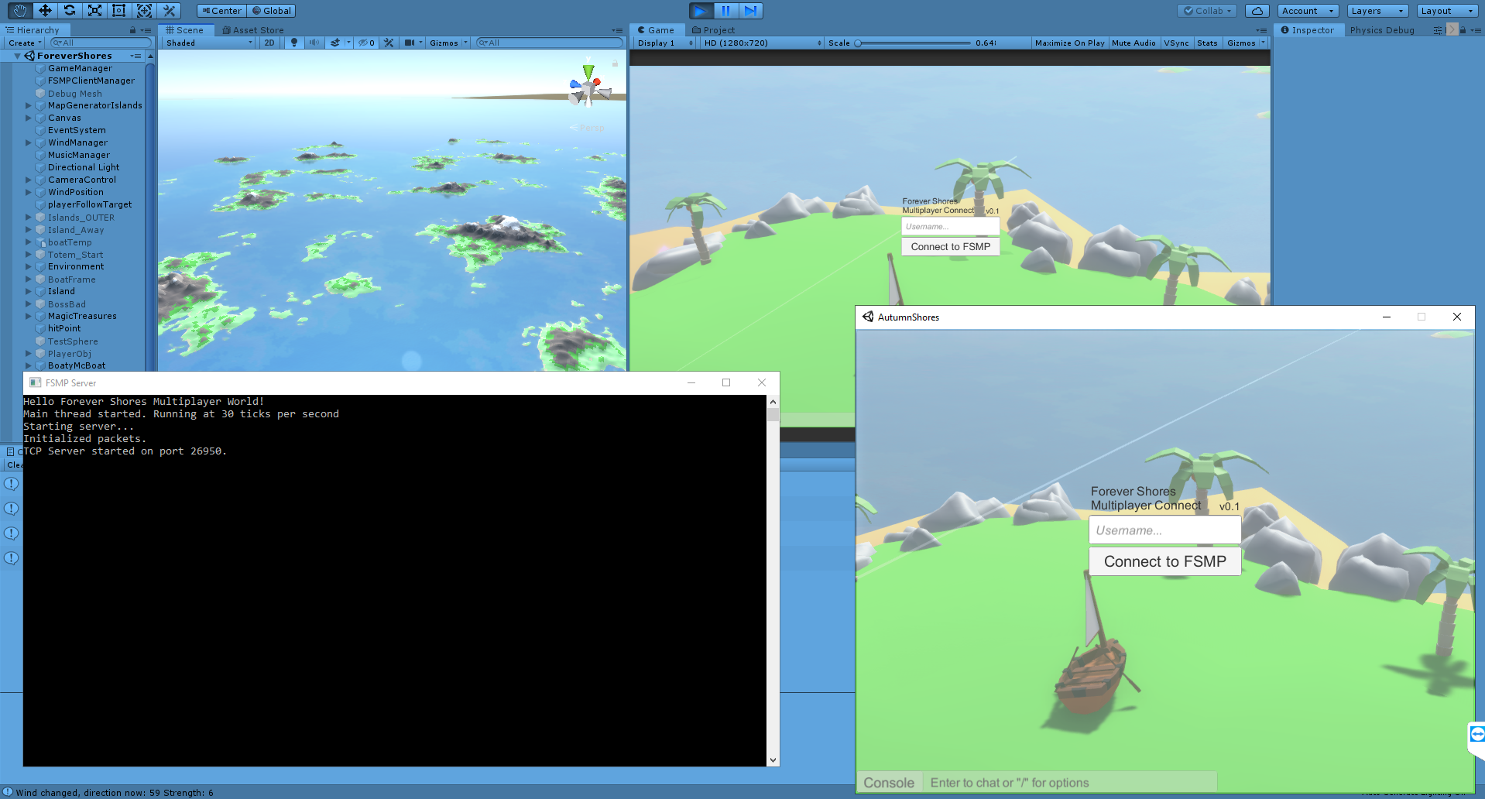Screen dimensions: 1485x799
Task: Open the Shaded draw mode dropdown
Action: coord(209,43)
